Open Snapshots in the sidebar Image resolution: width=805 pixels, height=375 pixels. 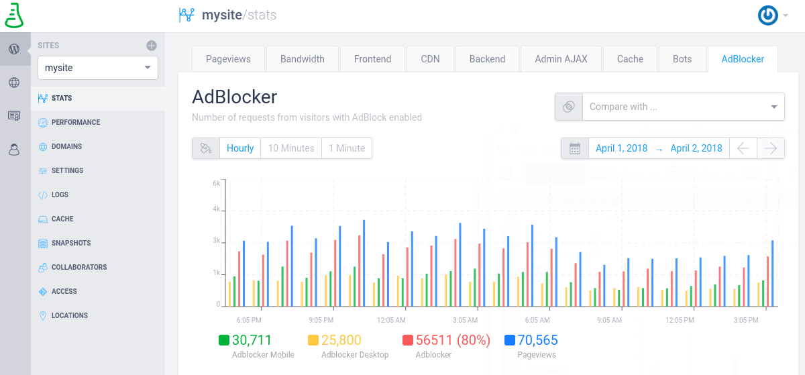click(x=70, y=243)
